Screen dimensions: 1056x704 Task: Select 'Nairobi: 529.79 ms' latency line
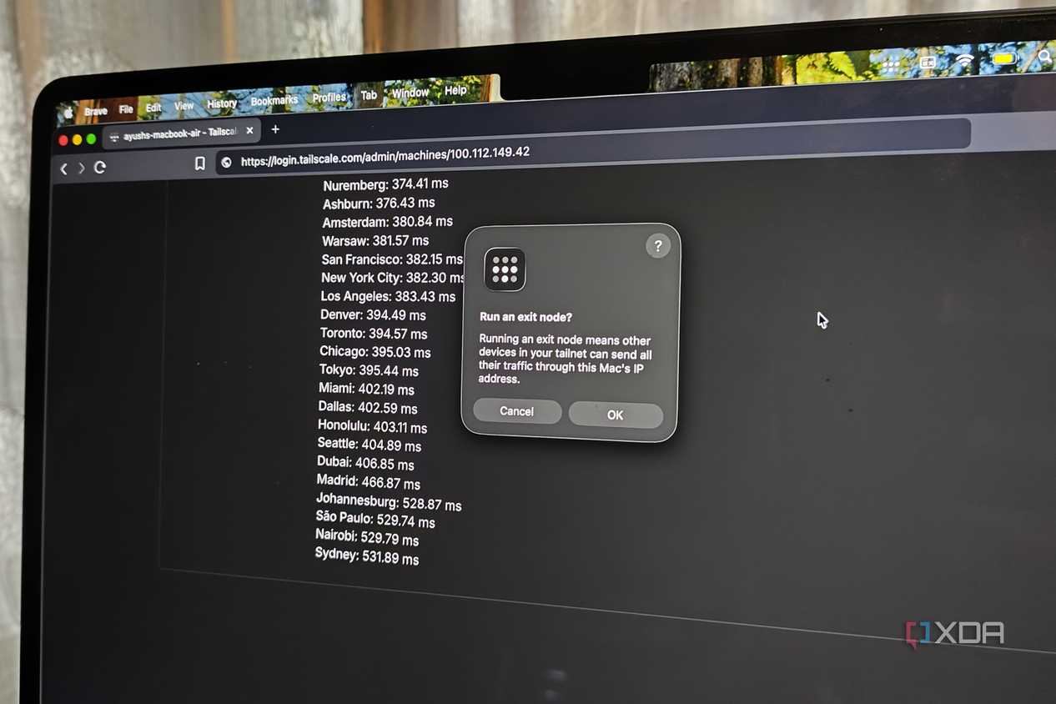[x=367, y=537]
